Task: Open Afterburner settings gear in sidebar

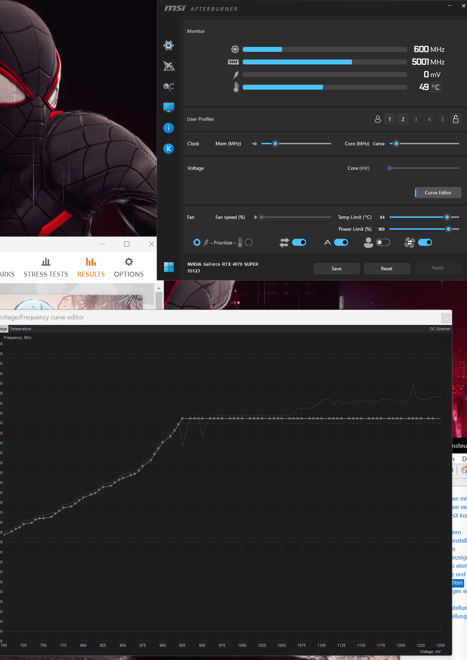Action: pyautogui.click(x=169, y=46)
